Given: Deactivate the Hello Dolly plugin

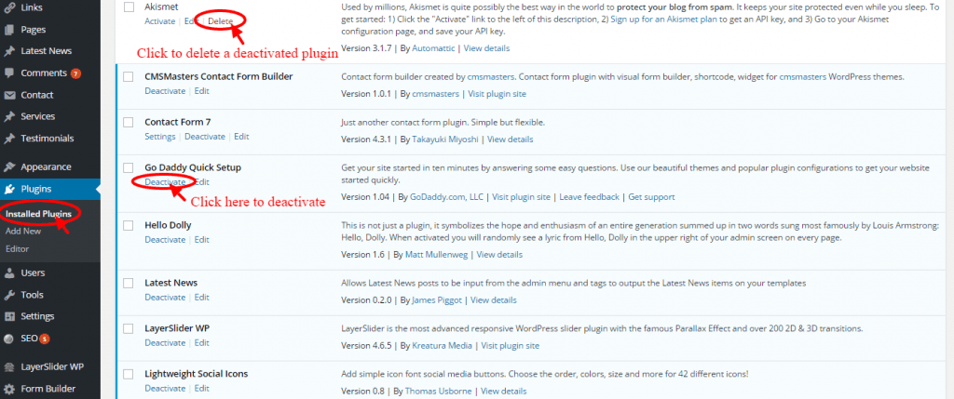Looking at the screenshot, I should 165,239.
